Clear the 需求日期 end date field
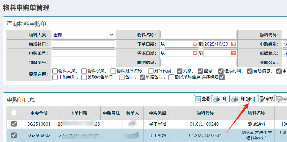Screen dimensions: 287x142 [x=234, y=53]
